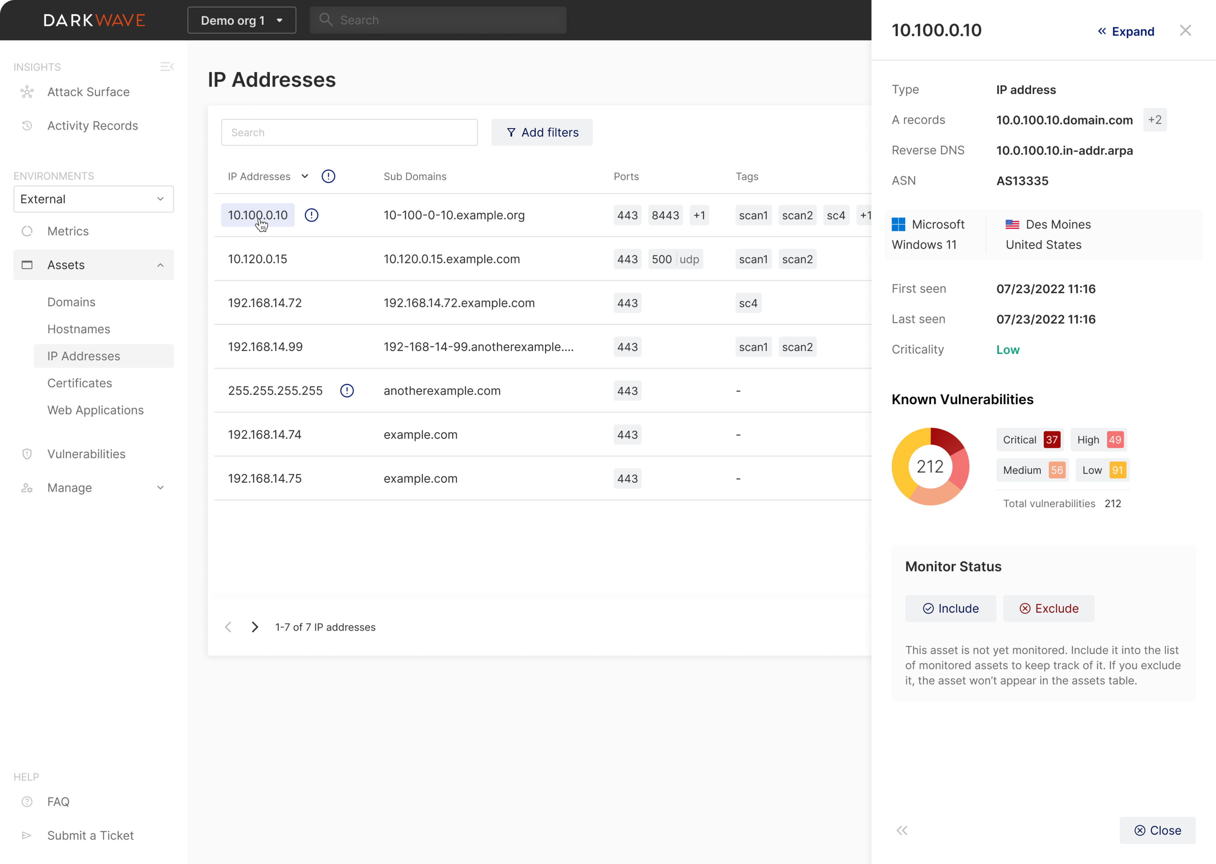The image size is (1216, 864).
Task: Collapse the Insights sidebar panel
Action: point(167,66)
